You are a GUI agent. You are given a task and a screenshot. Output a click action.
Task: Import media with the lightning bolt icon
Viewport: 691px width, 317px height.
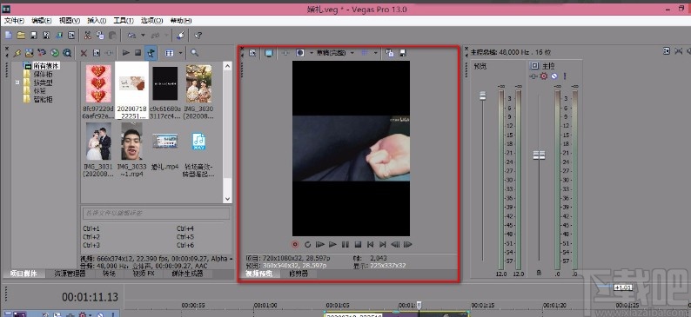pyautogui.click(x=17, y=53)
